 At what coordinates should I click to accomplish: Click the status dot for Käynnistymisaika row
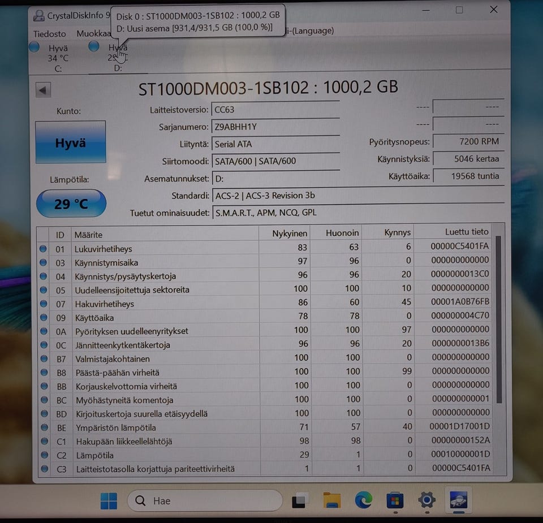[43, 262]
